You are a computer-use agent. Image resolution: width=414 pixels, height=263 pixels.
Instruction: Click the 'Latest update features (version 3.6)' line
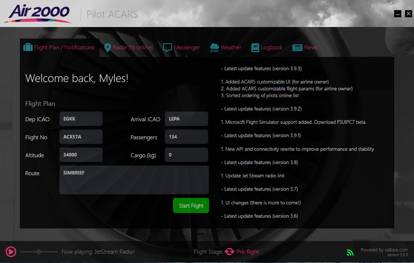(x=260, y=216)
